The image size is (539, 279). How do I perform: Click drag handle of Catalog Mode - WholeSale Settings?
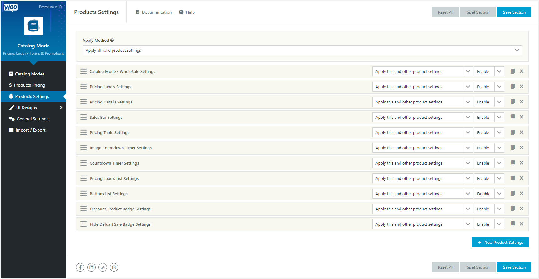tap(83, 71)
